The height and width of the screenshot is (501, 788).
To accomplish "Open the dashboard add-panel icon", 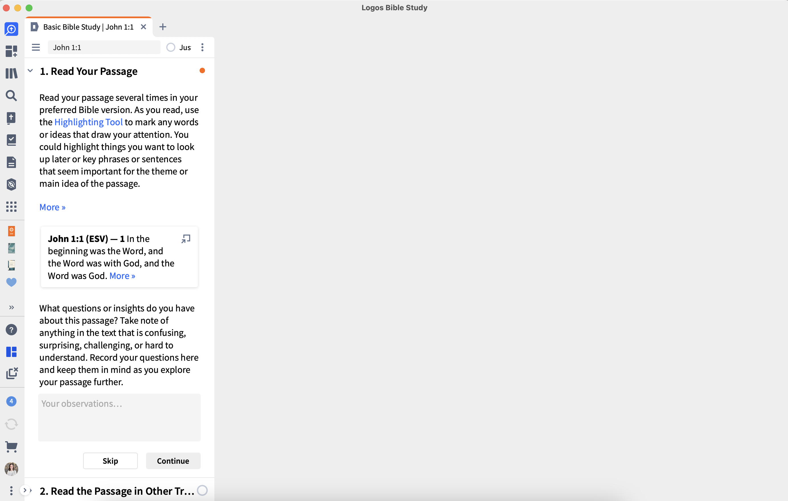I will [x=11, y=51].
